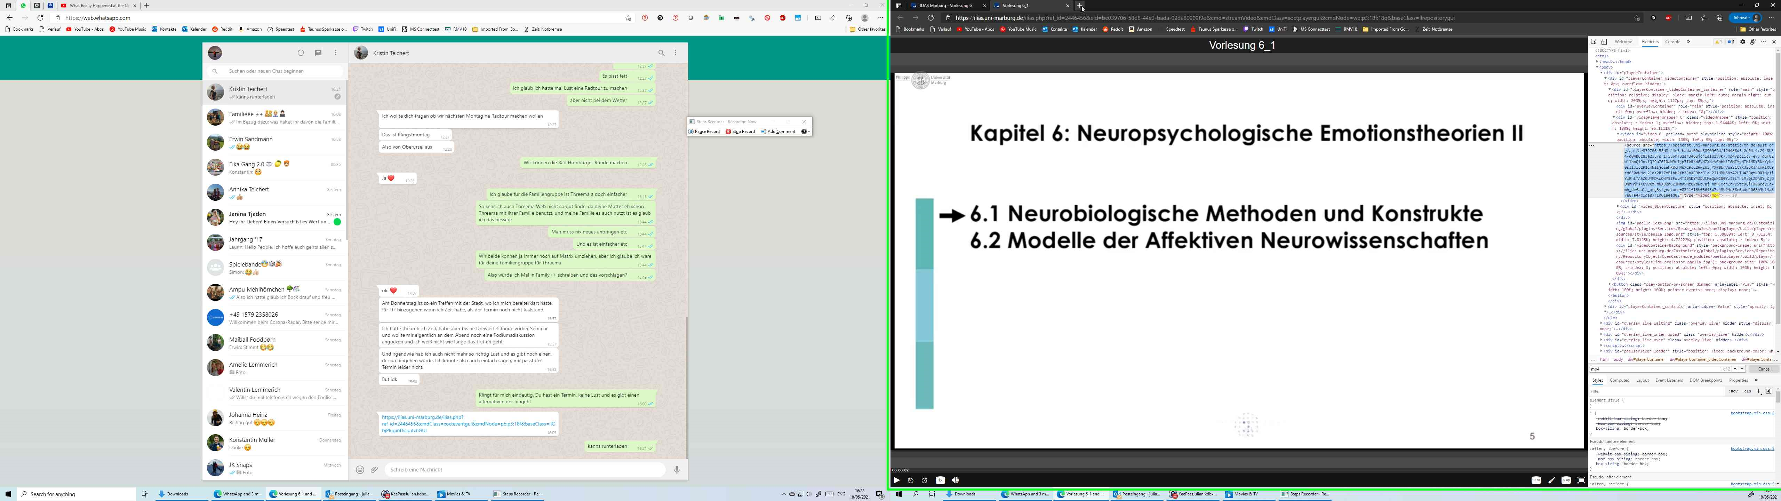Image resolution: width=1781 pixels, height=501 pixels.
Task: Click the new chat icon
Action: pyautogui.click(x=318, y=53)
